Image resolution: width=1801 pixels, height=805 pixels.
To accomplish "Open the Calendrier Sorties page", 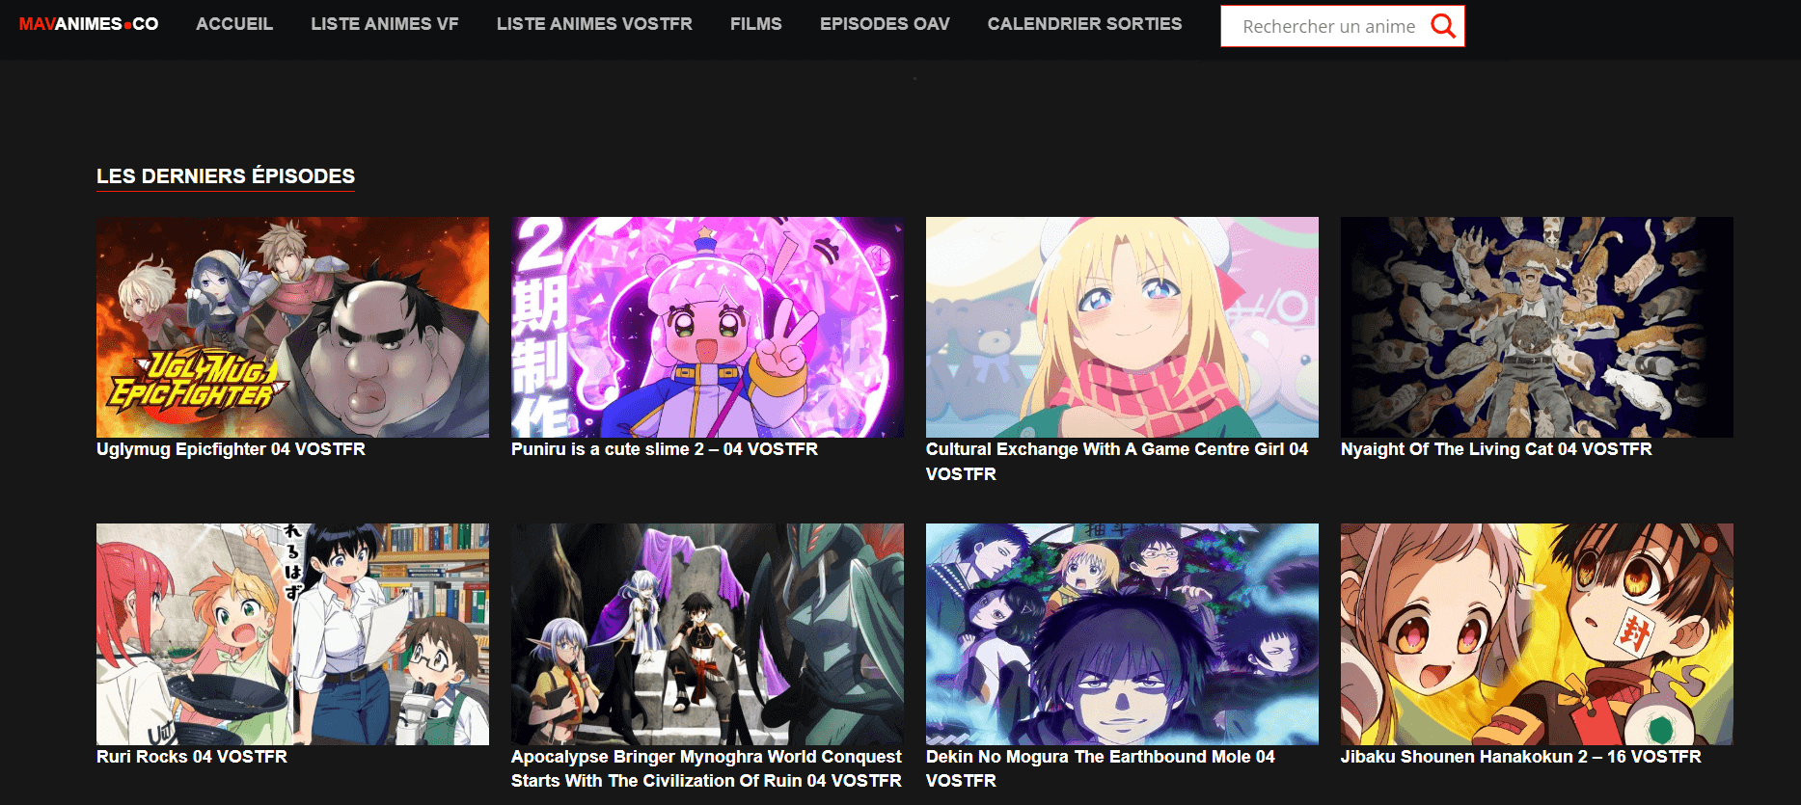I will click(1084, 24).
